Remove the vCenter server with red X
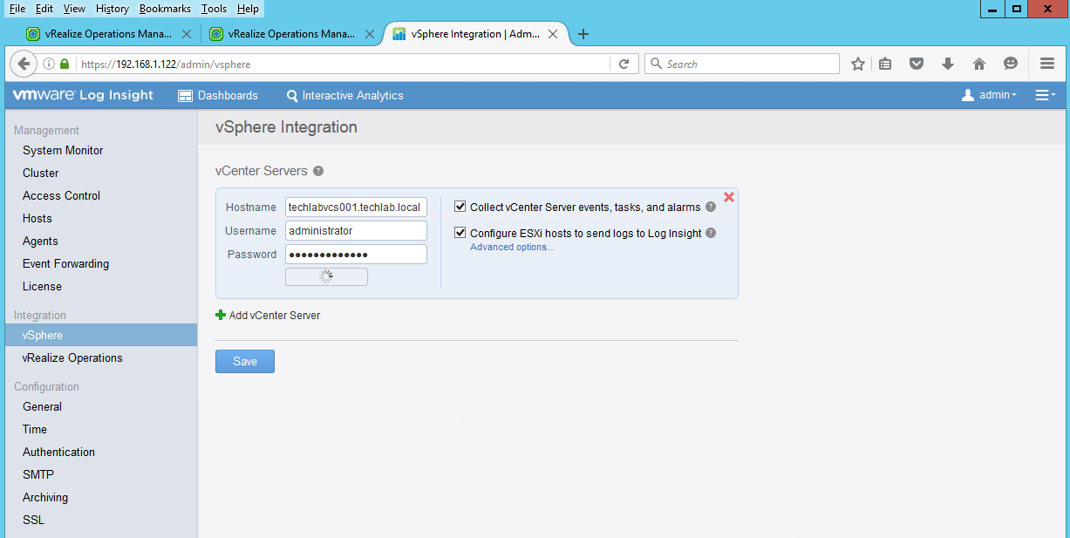This screenshot has width=1070, height=538. pyautogui.click(x=729, y=197)
